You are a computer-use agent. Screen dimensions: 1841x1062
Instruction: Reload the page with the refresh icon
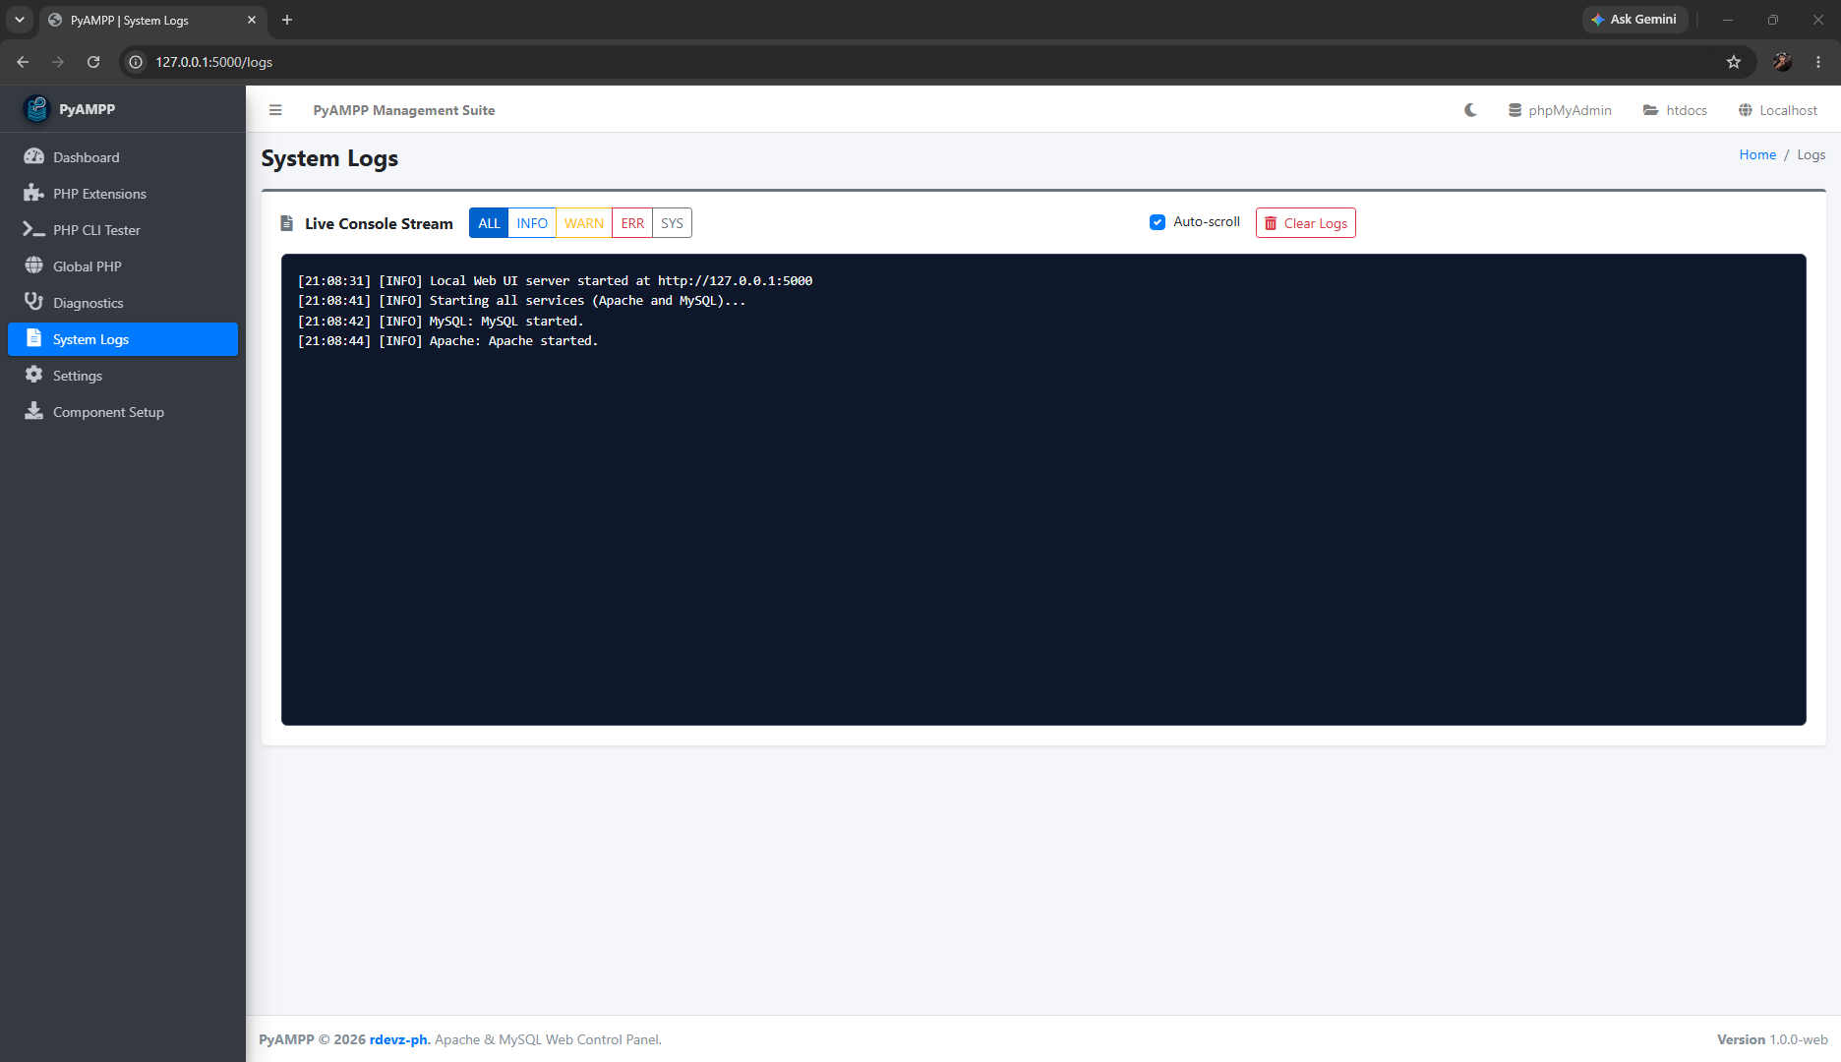point(93,62)
